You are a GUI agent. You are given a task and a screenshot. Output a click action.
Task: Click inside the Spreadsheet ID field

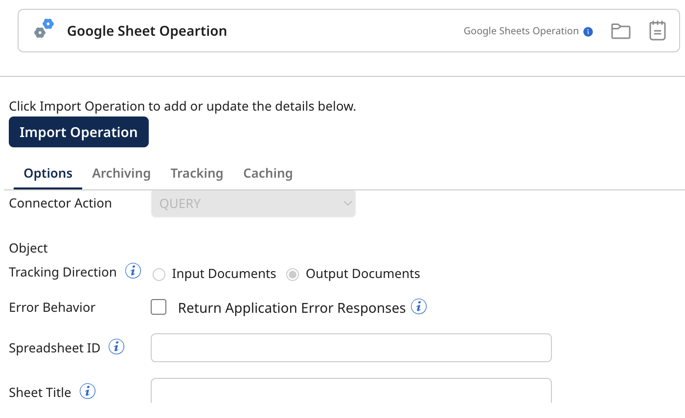[351, 348]
